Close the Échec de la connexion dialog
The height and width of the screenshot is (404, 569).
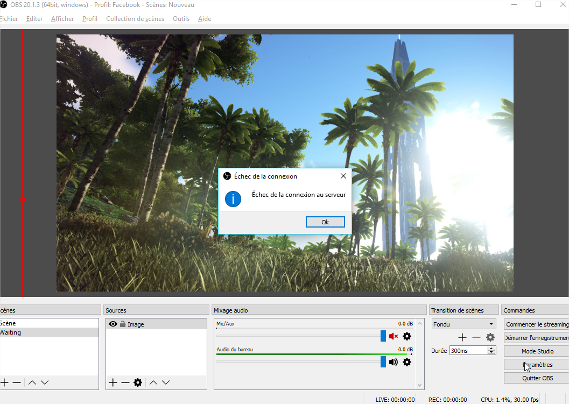point(343,176)
